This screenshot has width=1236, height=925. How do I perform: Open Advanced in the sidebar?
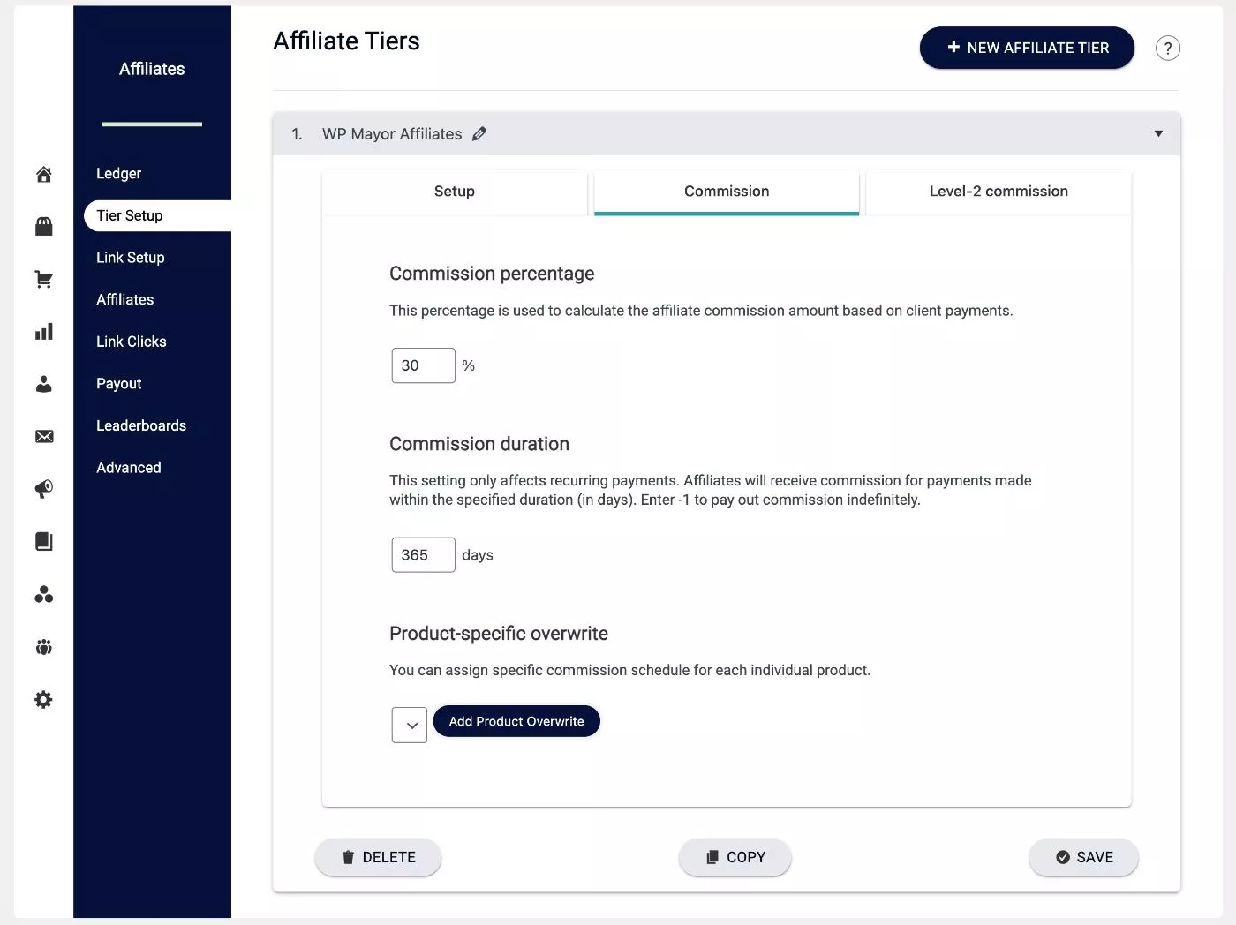[129, 468]
